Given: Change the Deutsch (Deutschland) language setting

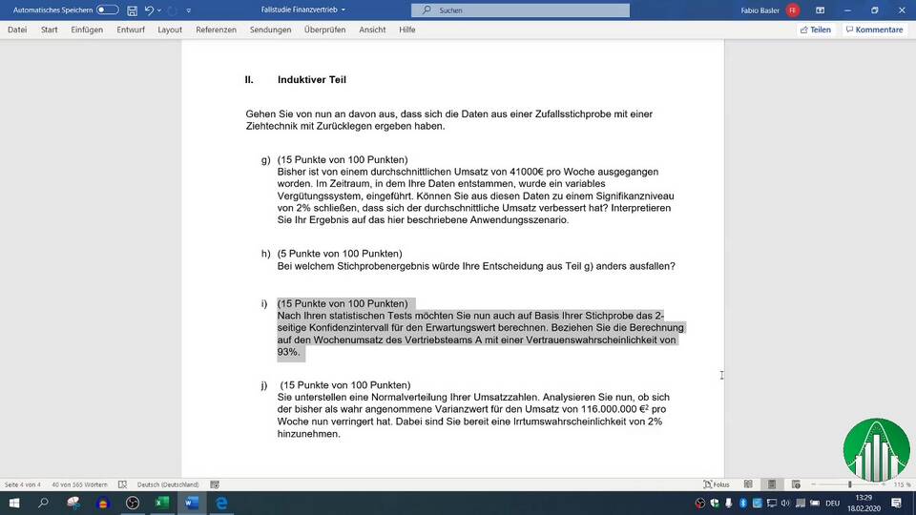Looking at the screenshot, I should [168, 484].
